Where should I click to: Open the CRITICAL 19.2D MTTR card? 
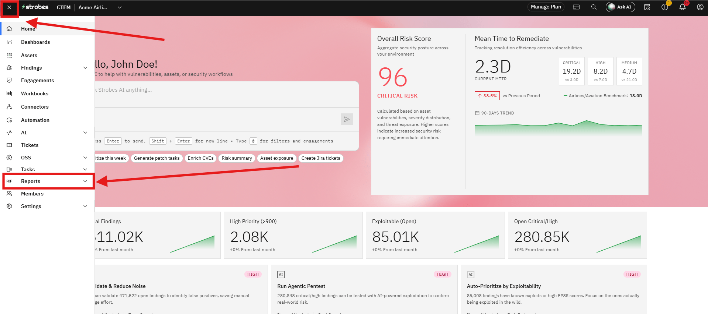click(x=572, y=71)
